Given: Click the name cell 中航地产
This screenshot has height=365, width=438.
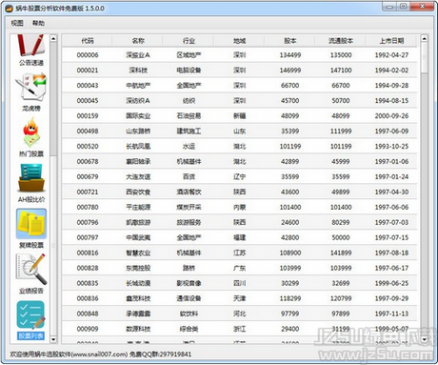Looking at the screenshot, I should coord(138,86).
